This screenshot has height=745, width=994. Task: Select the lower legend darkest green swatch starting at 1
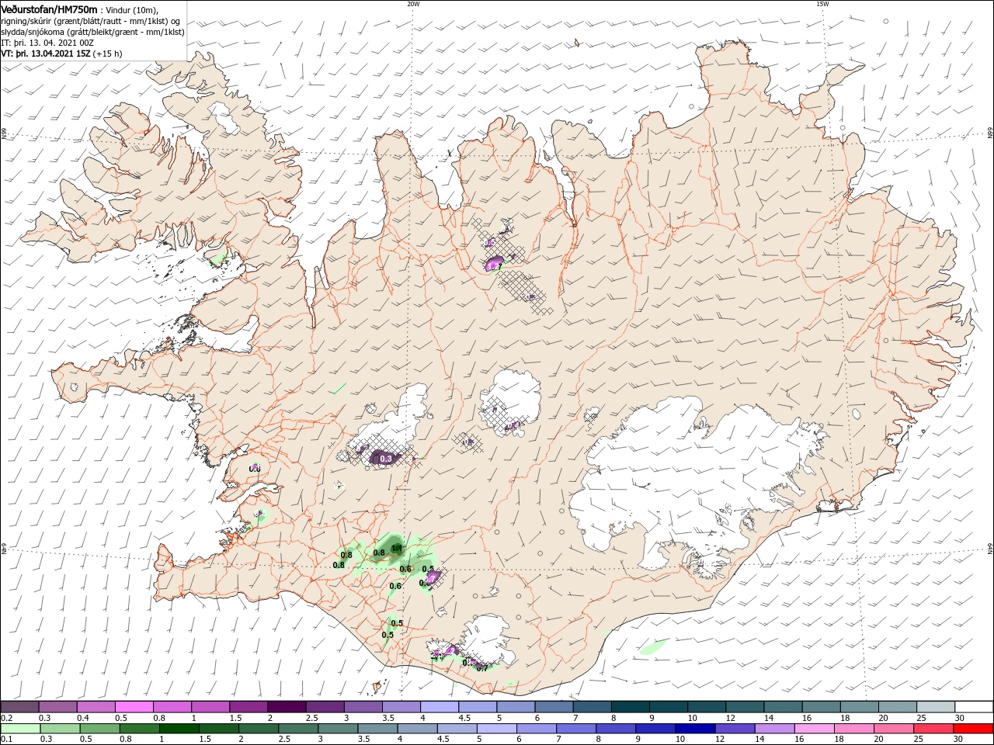(x=179, y=729)
